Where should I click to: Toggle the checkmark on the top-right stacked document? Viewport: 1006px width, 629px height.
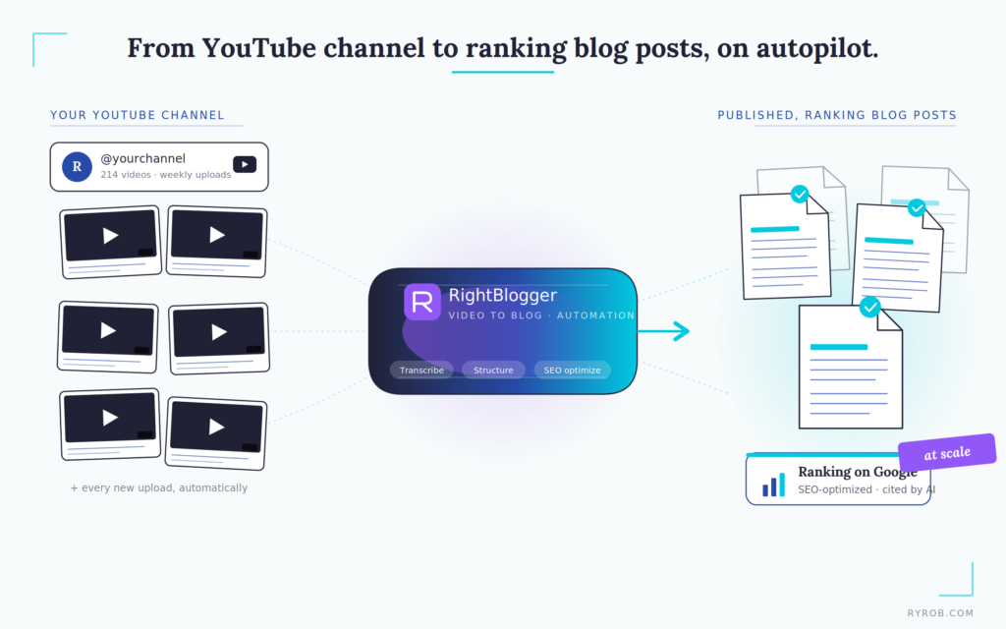(x=917, y=207)
